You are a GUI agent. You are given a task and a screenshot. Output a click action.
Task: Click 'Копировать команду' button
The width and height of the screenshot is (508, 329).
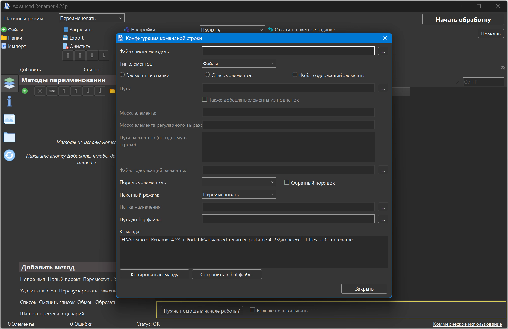point(155,274)
